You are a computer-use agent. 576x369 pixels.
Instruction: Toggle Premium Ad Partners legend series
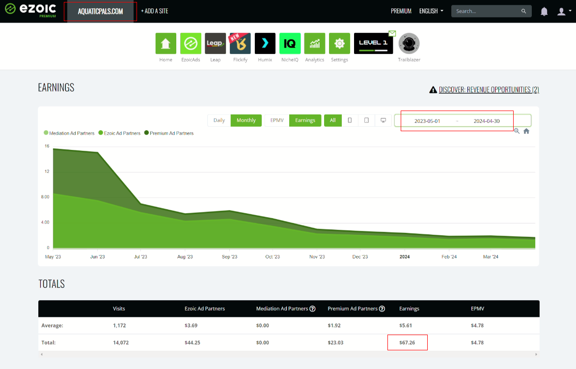[169, 133]
